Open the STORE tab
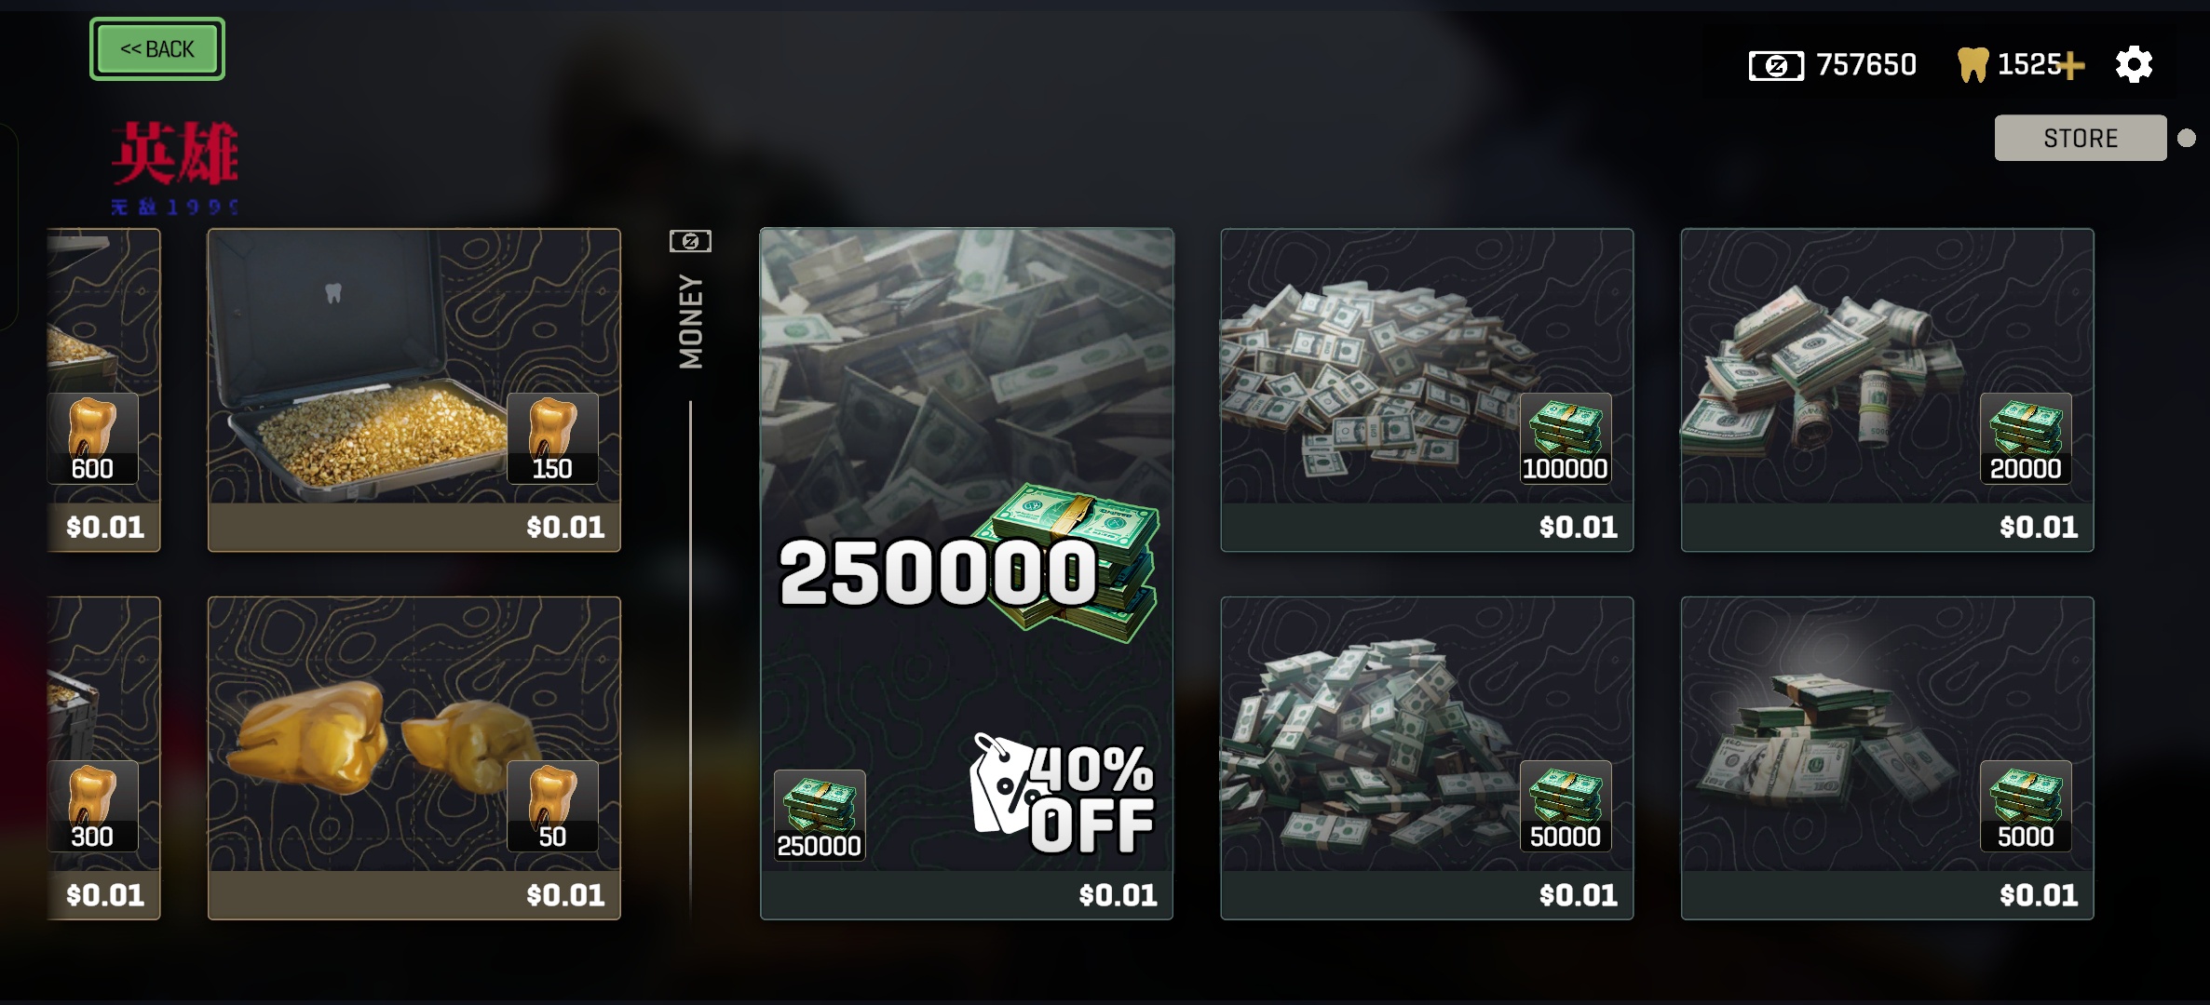This screenshot has width=2210, height=1005. [2081, 138]
